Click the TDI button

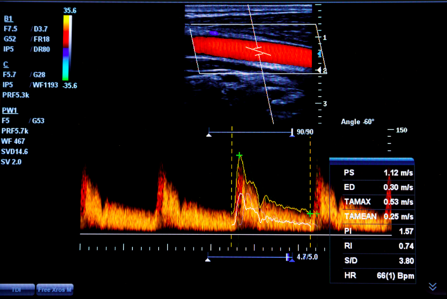(17, 290)
